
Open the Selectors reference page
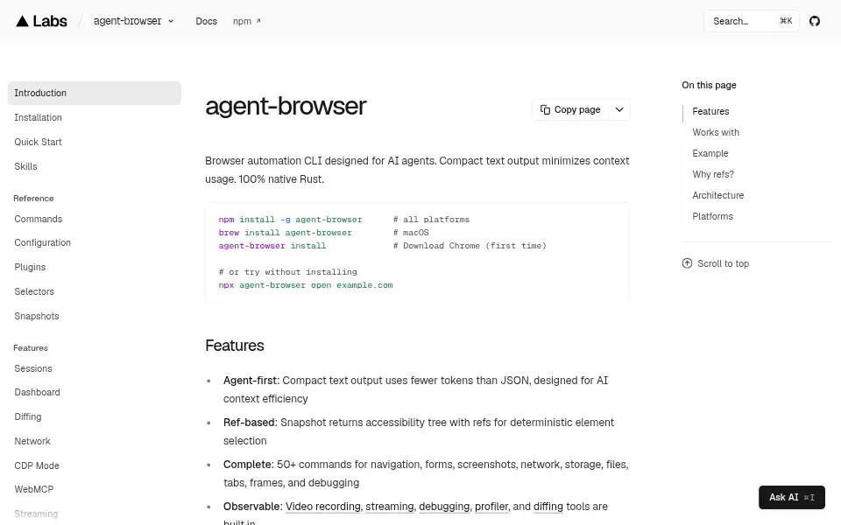[34, 291]
